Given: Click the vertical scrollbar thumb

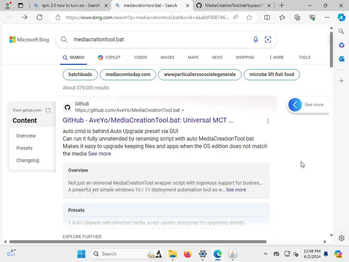Looking at the screenshot, I should pyautogui.click(x=331, y=49).
